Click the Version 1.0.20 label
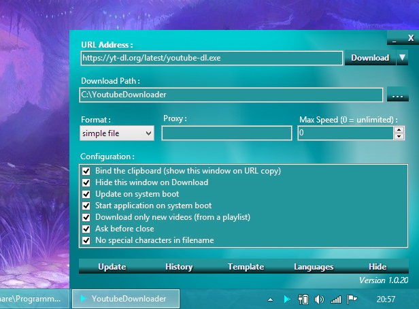419x309 pixels. 384,280
